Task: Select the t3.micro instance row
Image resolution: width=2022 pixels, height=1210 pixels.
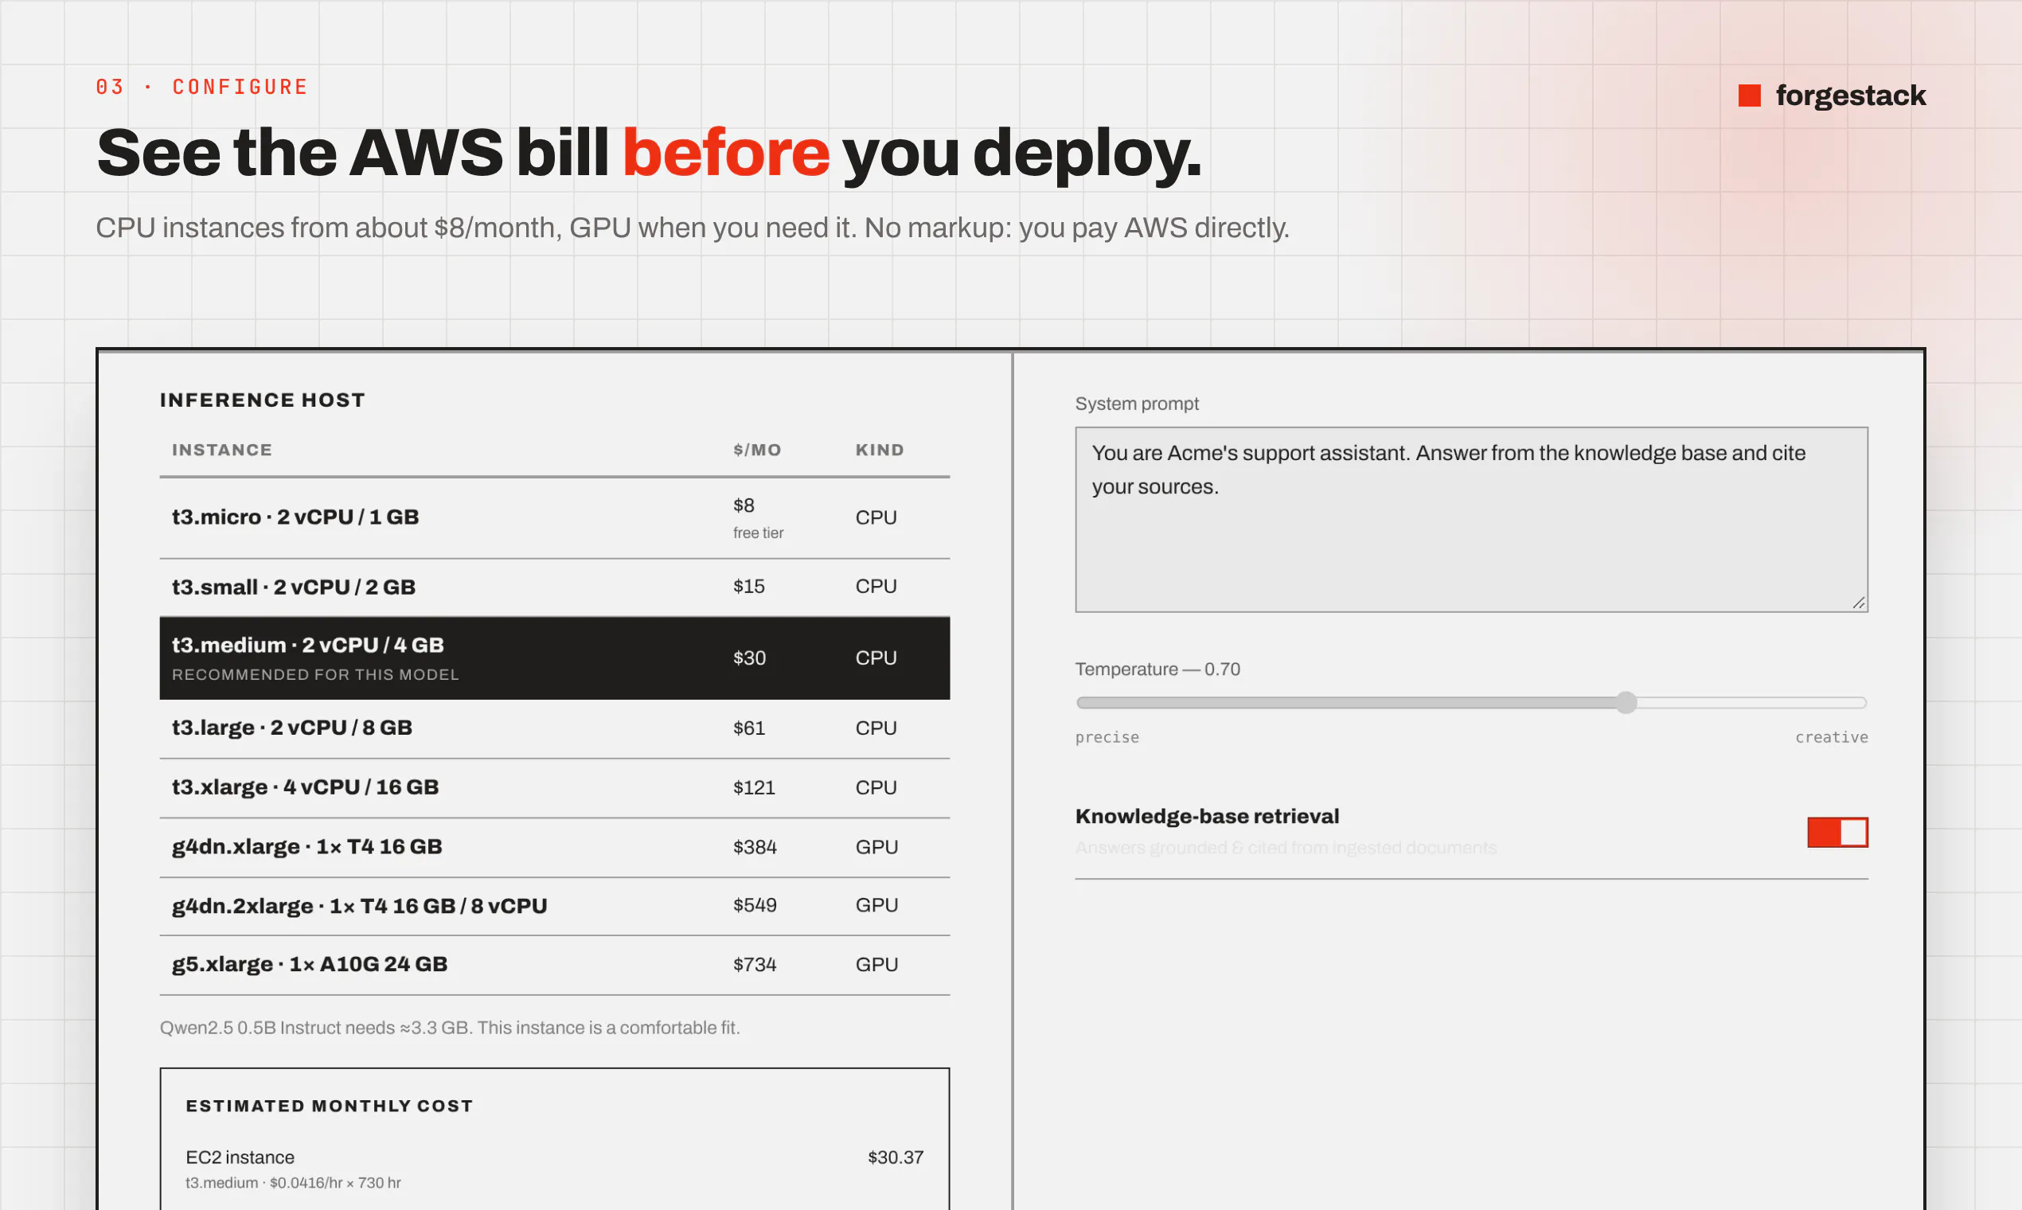Action: (554, 517)
